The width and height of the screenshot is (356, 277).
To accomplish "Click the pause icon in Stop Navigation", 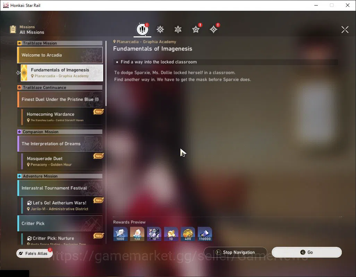I will [x=218, y=252].
